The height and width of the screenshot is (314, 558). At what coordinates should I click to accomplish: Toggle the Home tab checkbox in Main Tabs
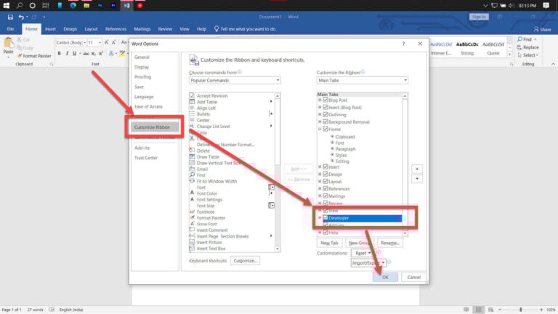pyautogui.click(x=325, y=129)
